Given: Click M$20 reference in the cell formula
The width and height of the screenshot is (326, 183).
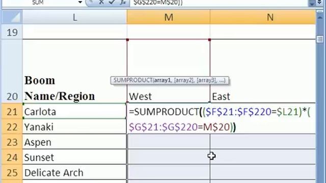Looking at the screenshot, I should pyautogui.click(x=216, y=127).
